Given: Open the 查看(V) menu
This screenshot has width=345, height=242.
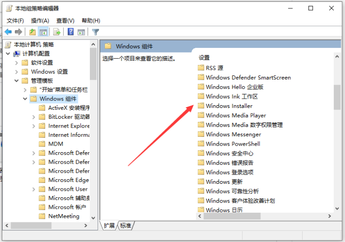Looking at the screenshot, I should point(65,20).
